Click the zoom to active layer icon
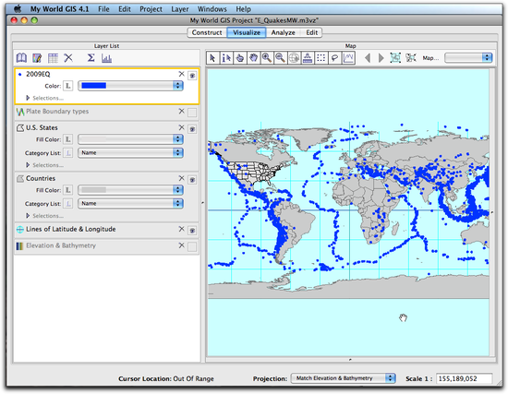 pyautogui.click(x=411, y=58)
